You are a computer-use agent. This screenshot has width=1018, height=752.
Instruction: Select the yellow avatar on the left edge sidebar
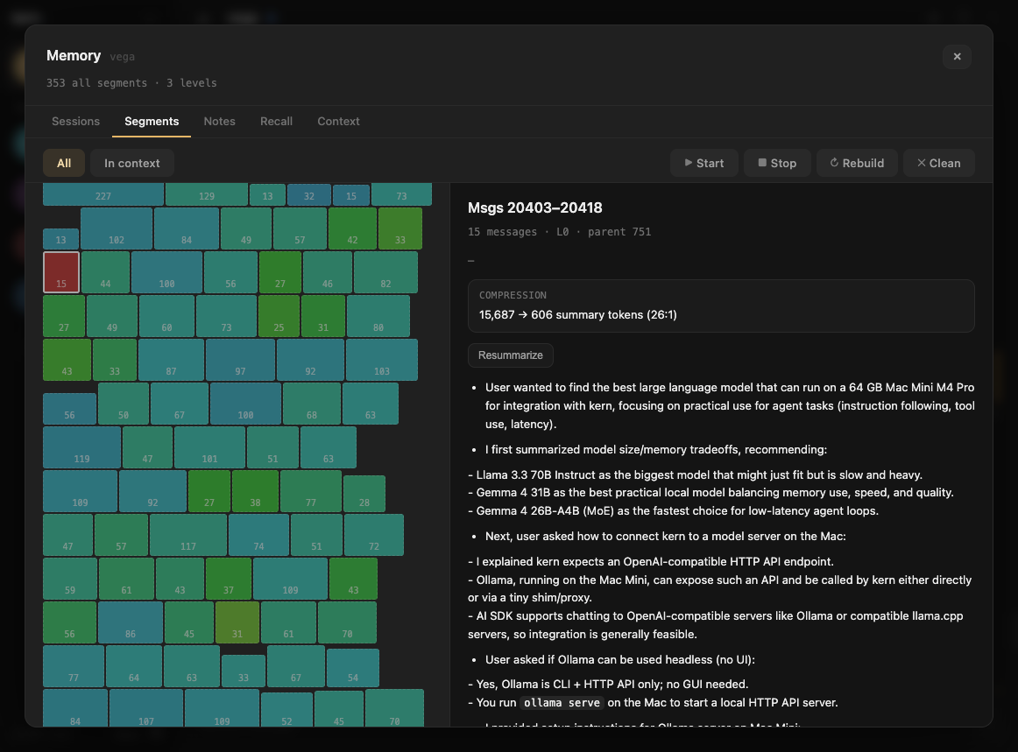19,65
